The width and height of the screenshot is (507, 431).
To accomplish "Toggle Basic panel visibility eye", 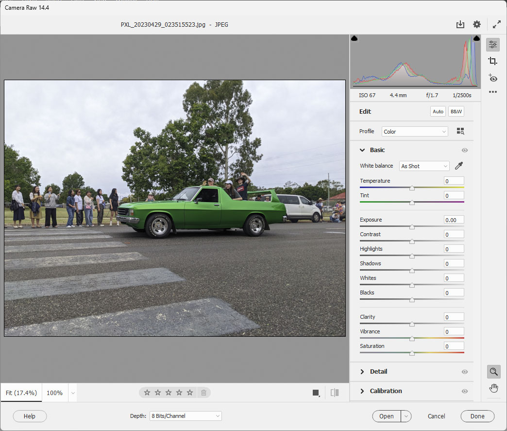I will (x=465, y=151).
